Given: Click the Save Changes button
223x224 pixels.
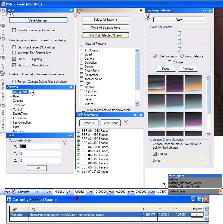Looking at the screenshot, I should coord(38,20).
